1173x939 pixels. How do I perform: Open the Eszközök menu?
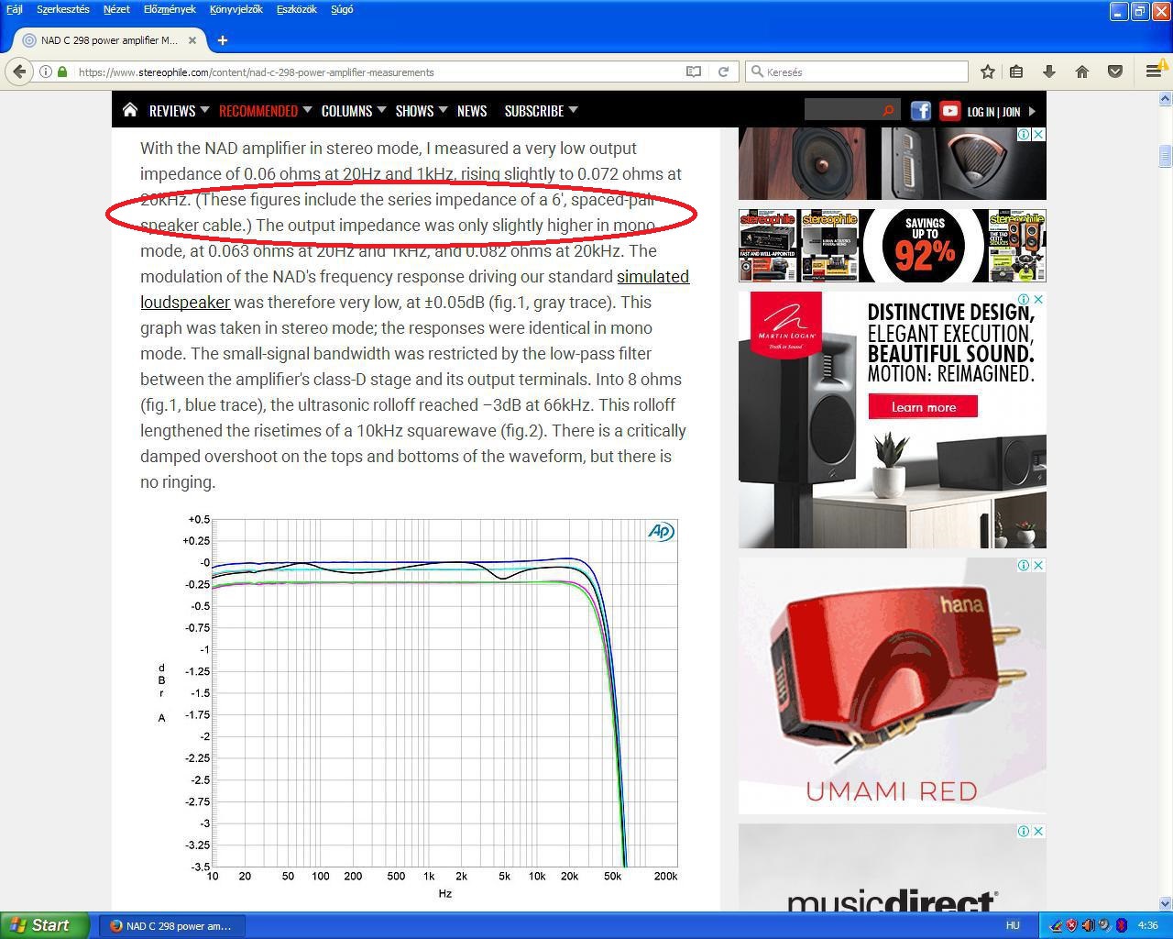tap(296, 9)
